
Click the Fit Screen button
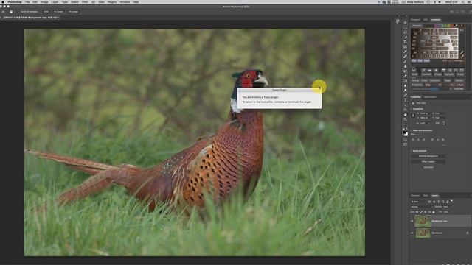pyautogui.click(x=58, y=12)
